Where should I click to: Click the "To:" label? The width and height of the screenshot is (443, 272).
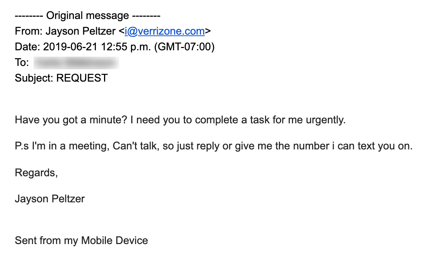tap(22, 63)
